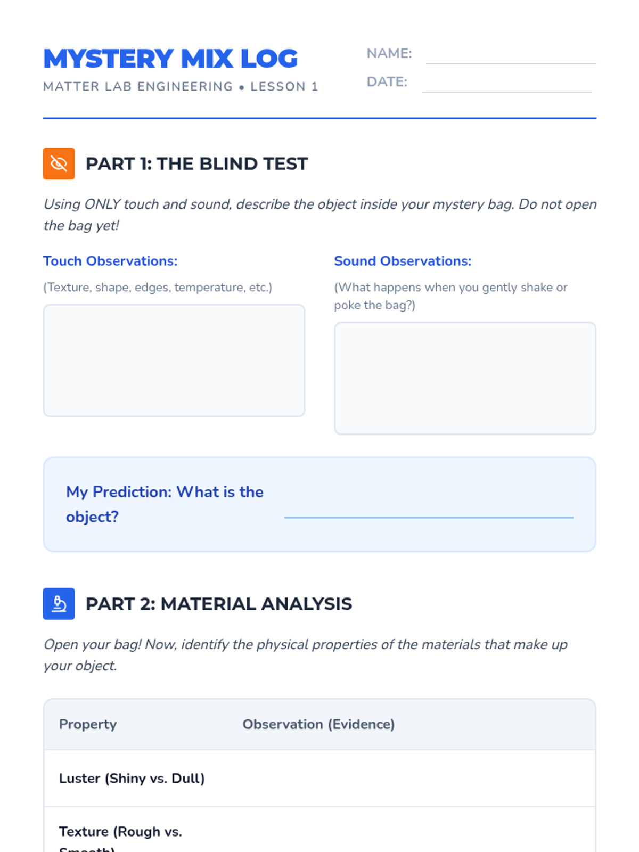
Task: Click the orange crossed-eye Blind Test icon
Action: click(x=59, y=163)
